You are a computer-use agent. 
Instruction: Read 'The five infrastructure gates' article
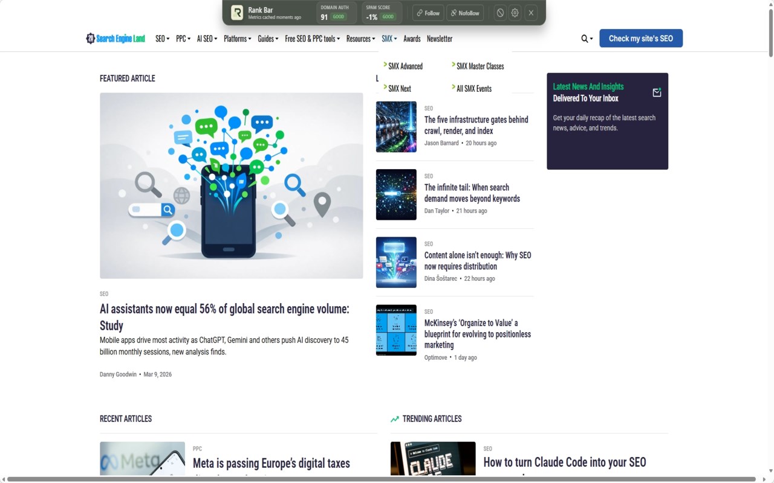coord(476,125)
